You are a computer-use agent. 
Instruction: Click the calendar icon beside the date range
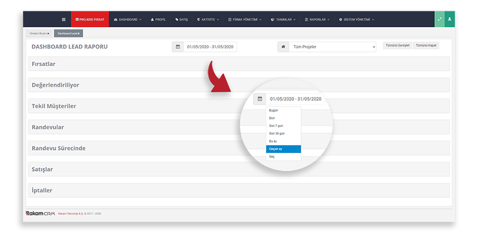tap(177, 47)
